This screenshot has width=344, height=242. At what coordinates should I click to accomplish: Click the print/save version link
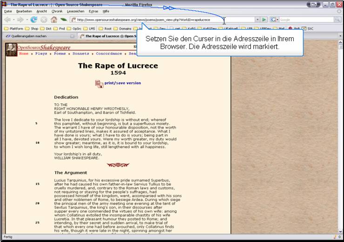pyautogui.click(x=122, y=83)
